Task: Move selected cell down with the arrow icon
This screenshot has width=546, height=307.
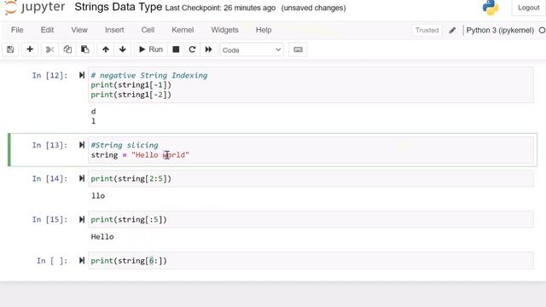Action: click(123, 49)
